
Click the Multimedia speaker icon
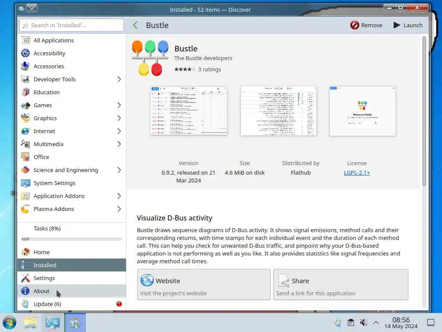25,144
